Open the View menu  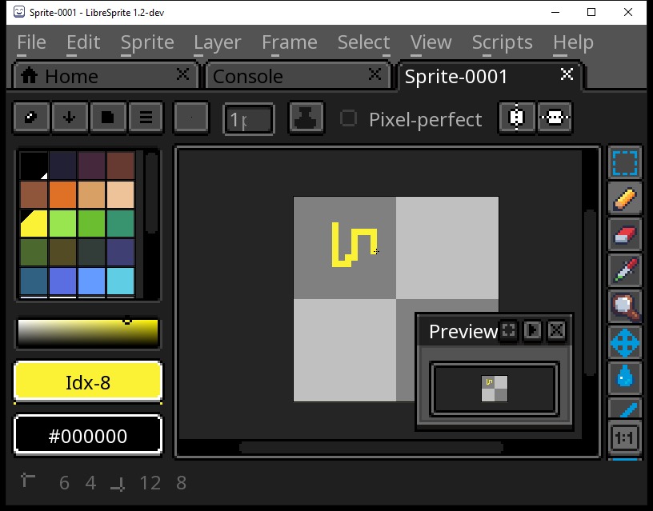[431, 42]
